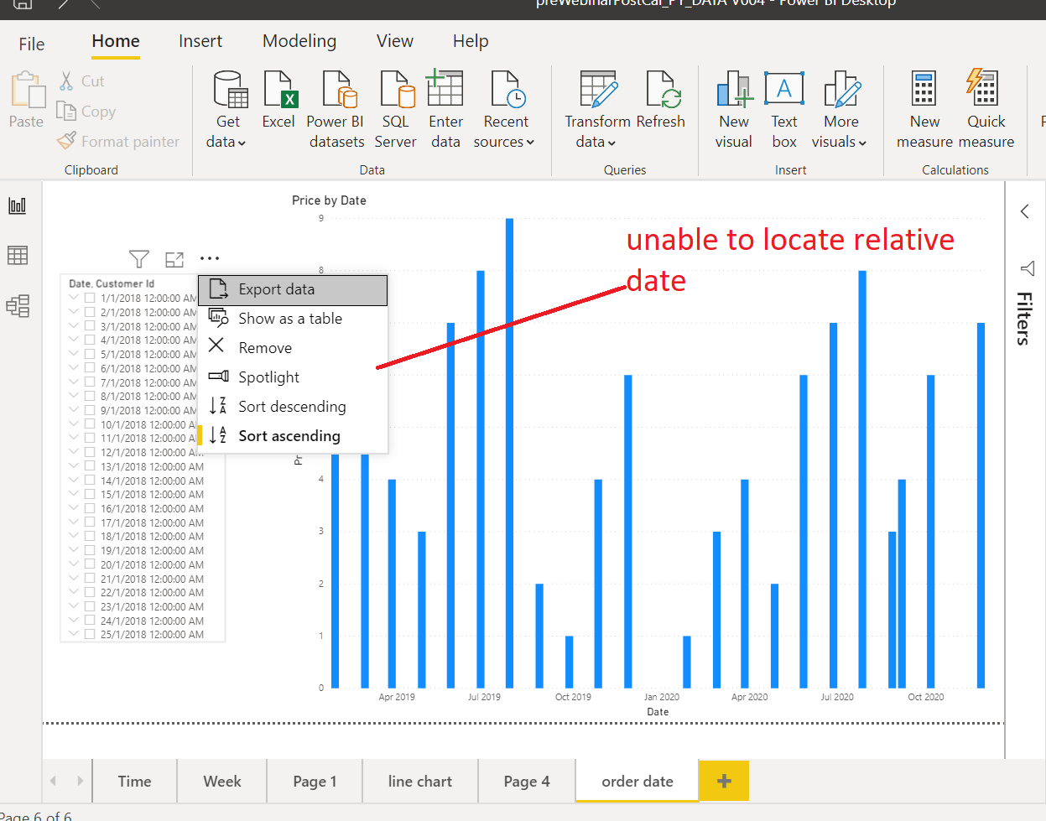Click the Paste clipboard icon
The height and width of the screenshot is (821, 1046).
coord(28,91)
